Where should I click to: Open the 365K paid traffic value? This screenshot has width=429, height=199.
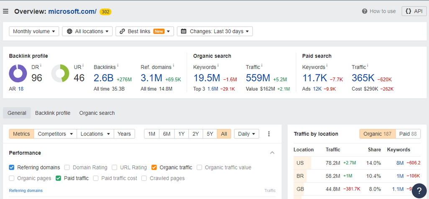click(363, 78)
